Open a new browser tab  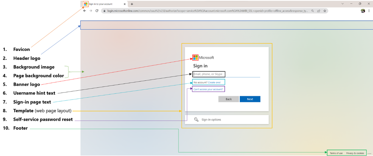point(132,4)
